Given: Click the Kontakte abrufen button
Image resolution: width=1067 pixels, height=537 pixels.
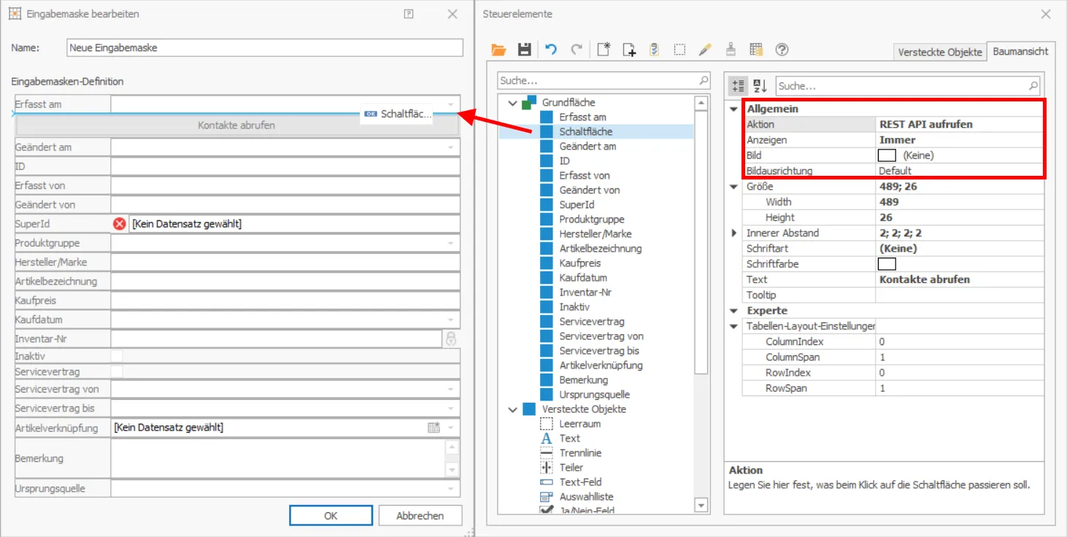Looking at the screenshot, I should click(236, 125).
